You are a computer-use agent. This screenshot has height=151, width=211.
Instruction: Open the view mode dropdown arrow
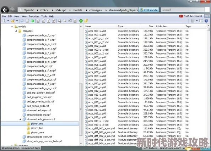(197, 21)
